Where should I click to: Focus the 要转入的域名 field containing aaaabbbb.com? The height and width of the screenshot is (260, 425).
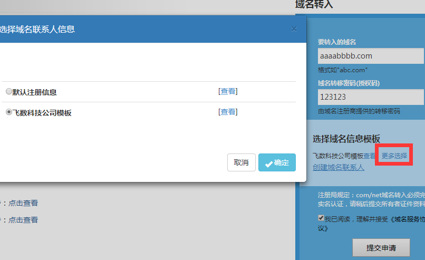(x=371, y=56)
